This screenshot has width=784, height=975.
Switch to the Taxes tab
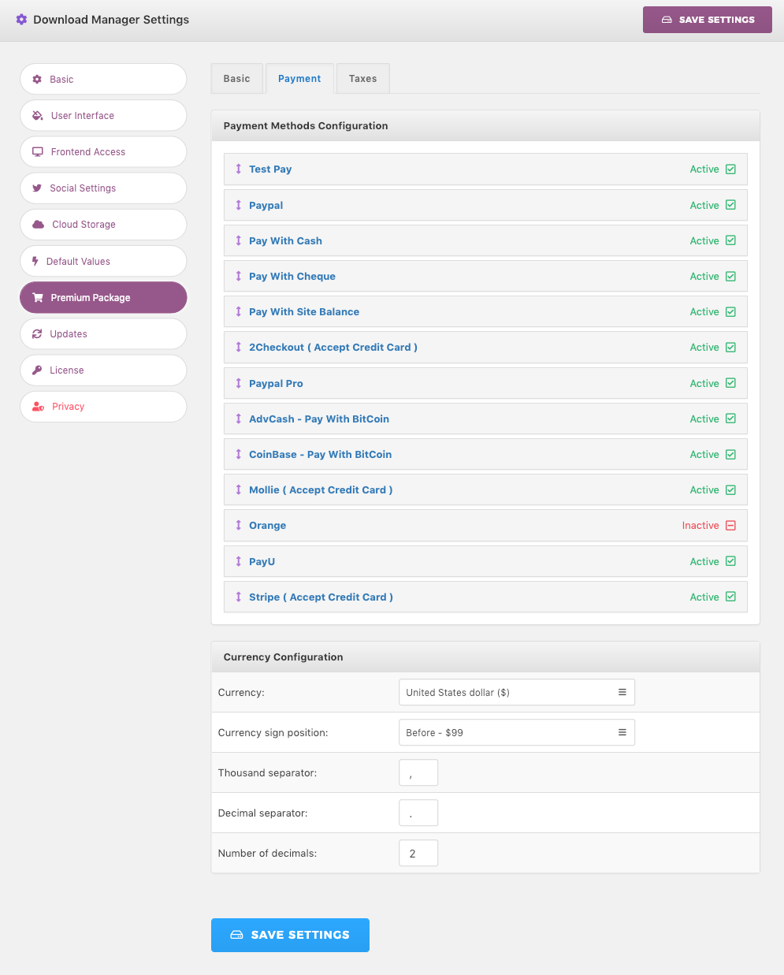362,78
